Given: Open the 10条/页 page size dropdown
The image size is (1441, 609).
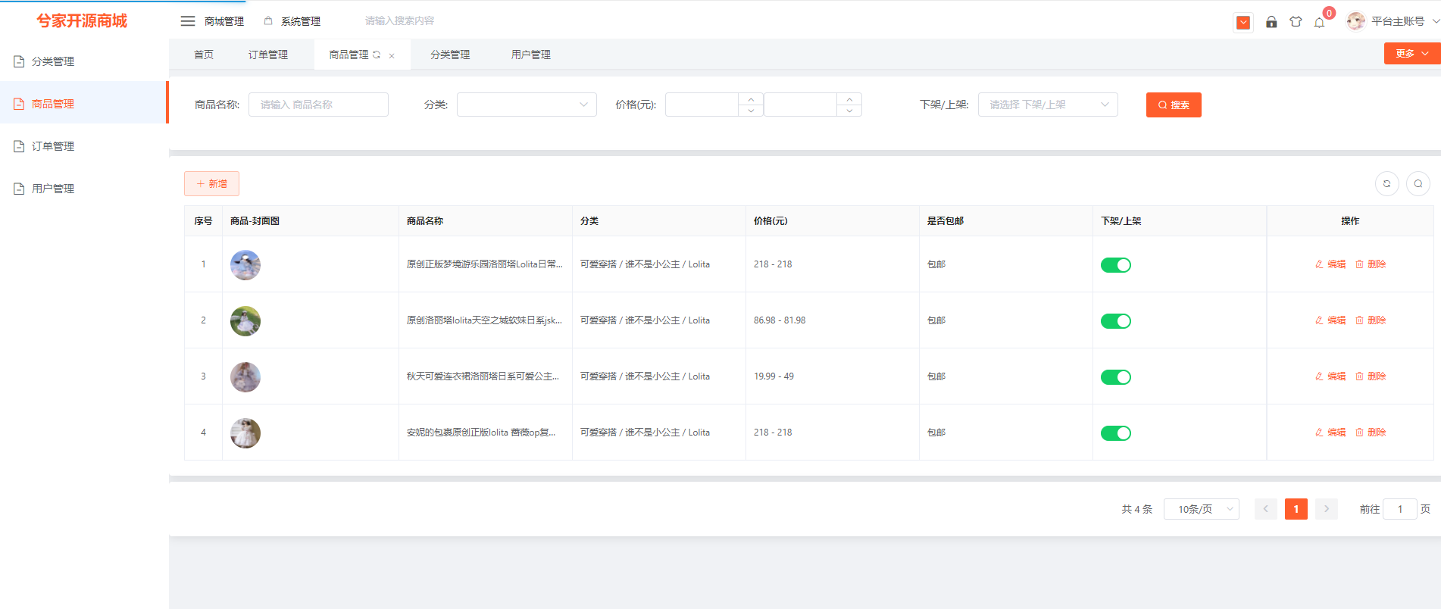Looking at the screenshot, I should (x=1202, y=509).
